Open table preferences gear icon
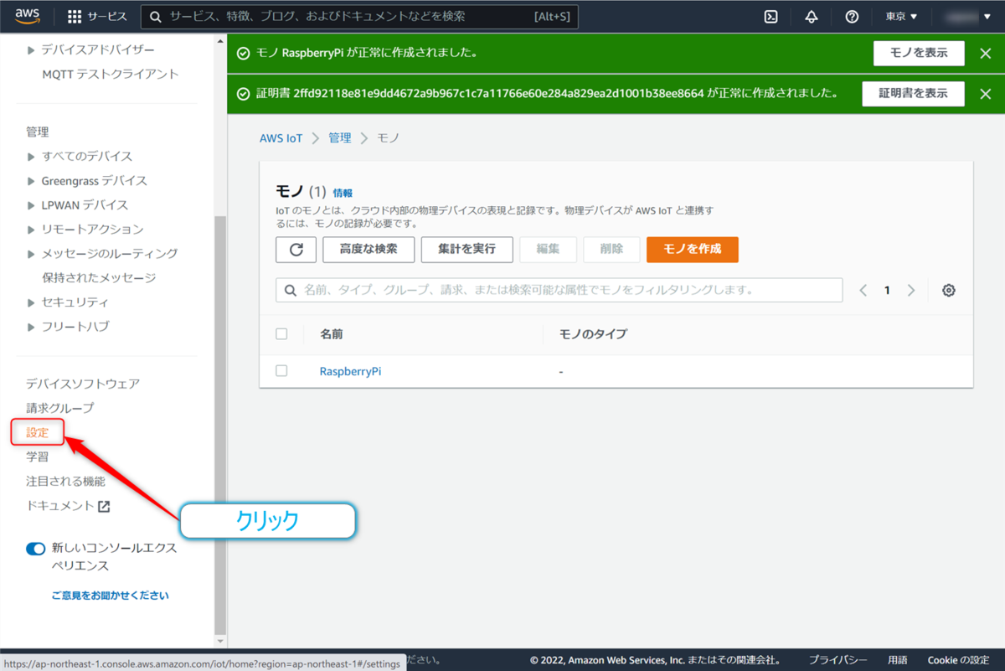 (949, 291)
